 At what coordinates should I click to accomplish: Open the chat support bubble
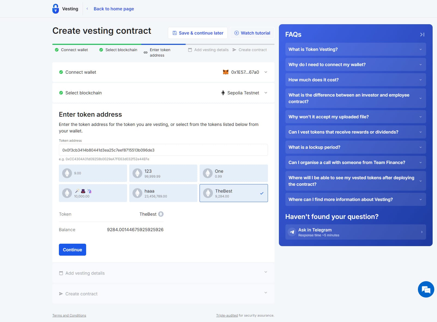tap(426, 289)
